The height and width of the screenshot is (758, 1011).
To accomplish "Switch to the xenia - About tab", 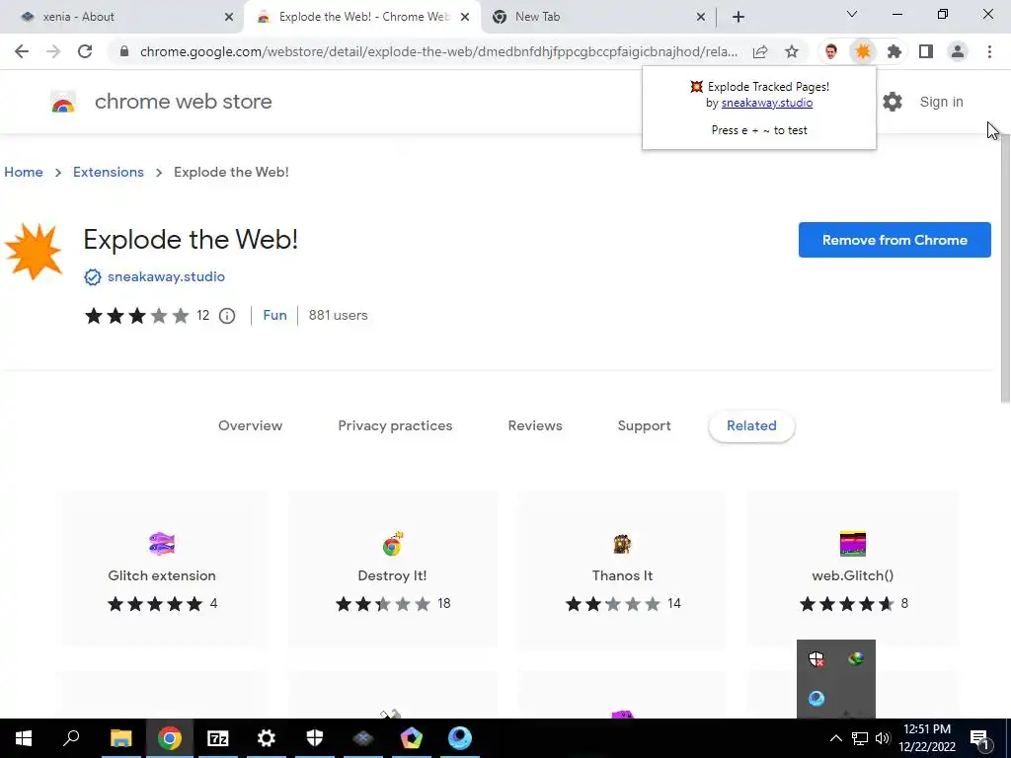I will point(122,17).
